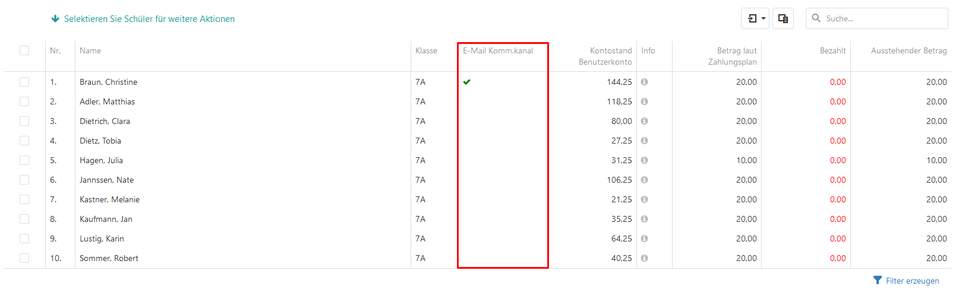Show info for Sommer, Robert
Image resolution: width=959 pixels, height=299 pixels.
644,258
